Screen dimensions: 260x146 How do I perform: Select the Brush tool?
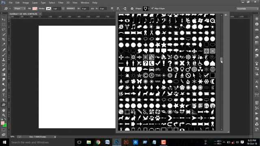pyautogui.click(x=4, y=55)
